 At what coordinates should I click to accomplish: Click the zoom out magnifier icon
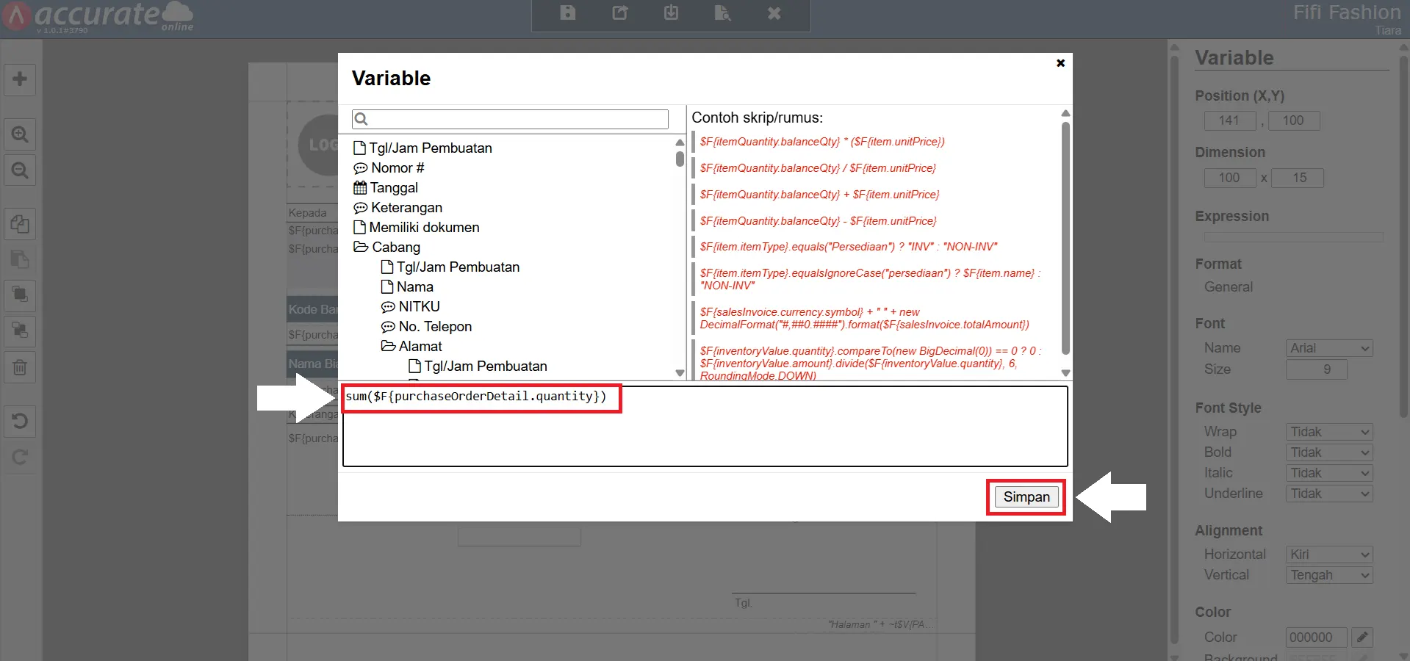20,170
